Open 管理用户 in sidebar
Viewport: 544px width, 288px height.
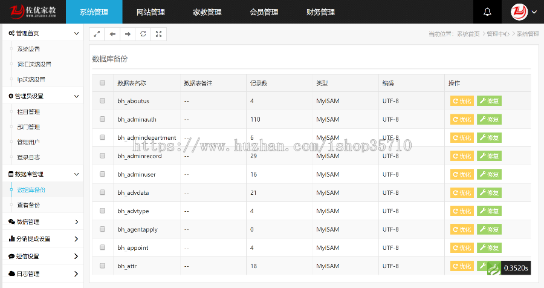tap(28, 142)
